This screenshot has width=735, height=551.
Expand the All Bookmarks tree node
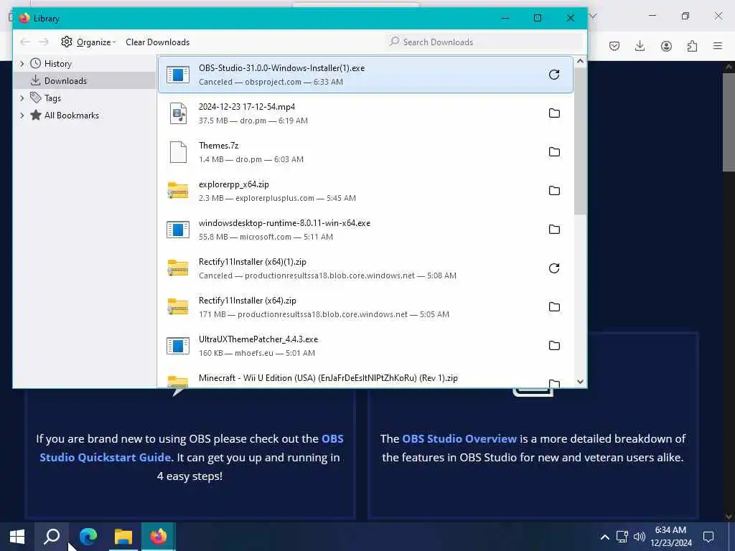click(x=22, y=116)
